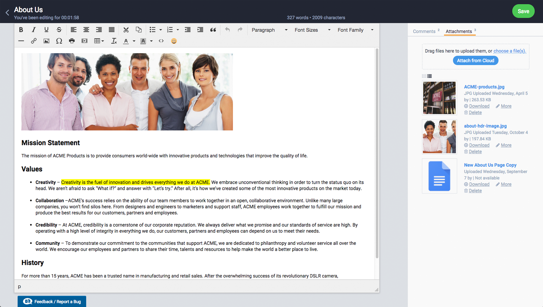Apply the current background color

click(143, 41)
